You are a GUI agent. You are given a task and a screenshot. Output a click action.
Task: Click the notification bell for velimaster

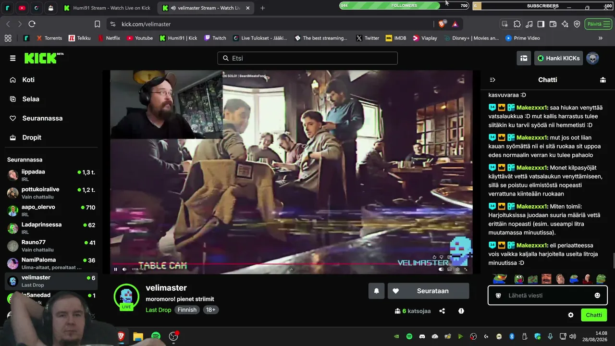click(x=376, y=291)
